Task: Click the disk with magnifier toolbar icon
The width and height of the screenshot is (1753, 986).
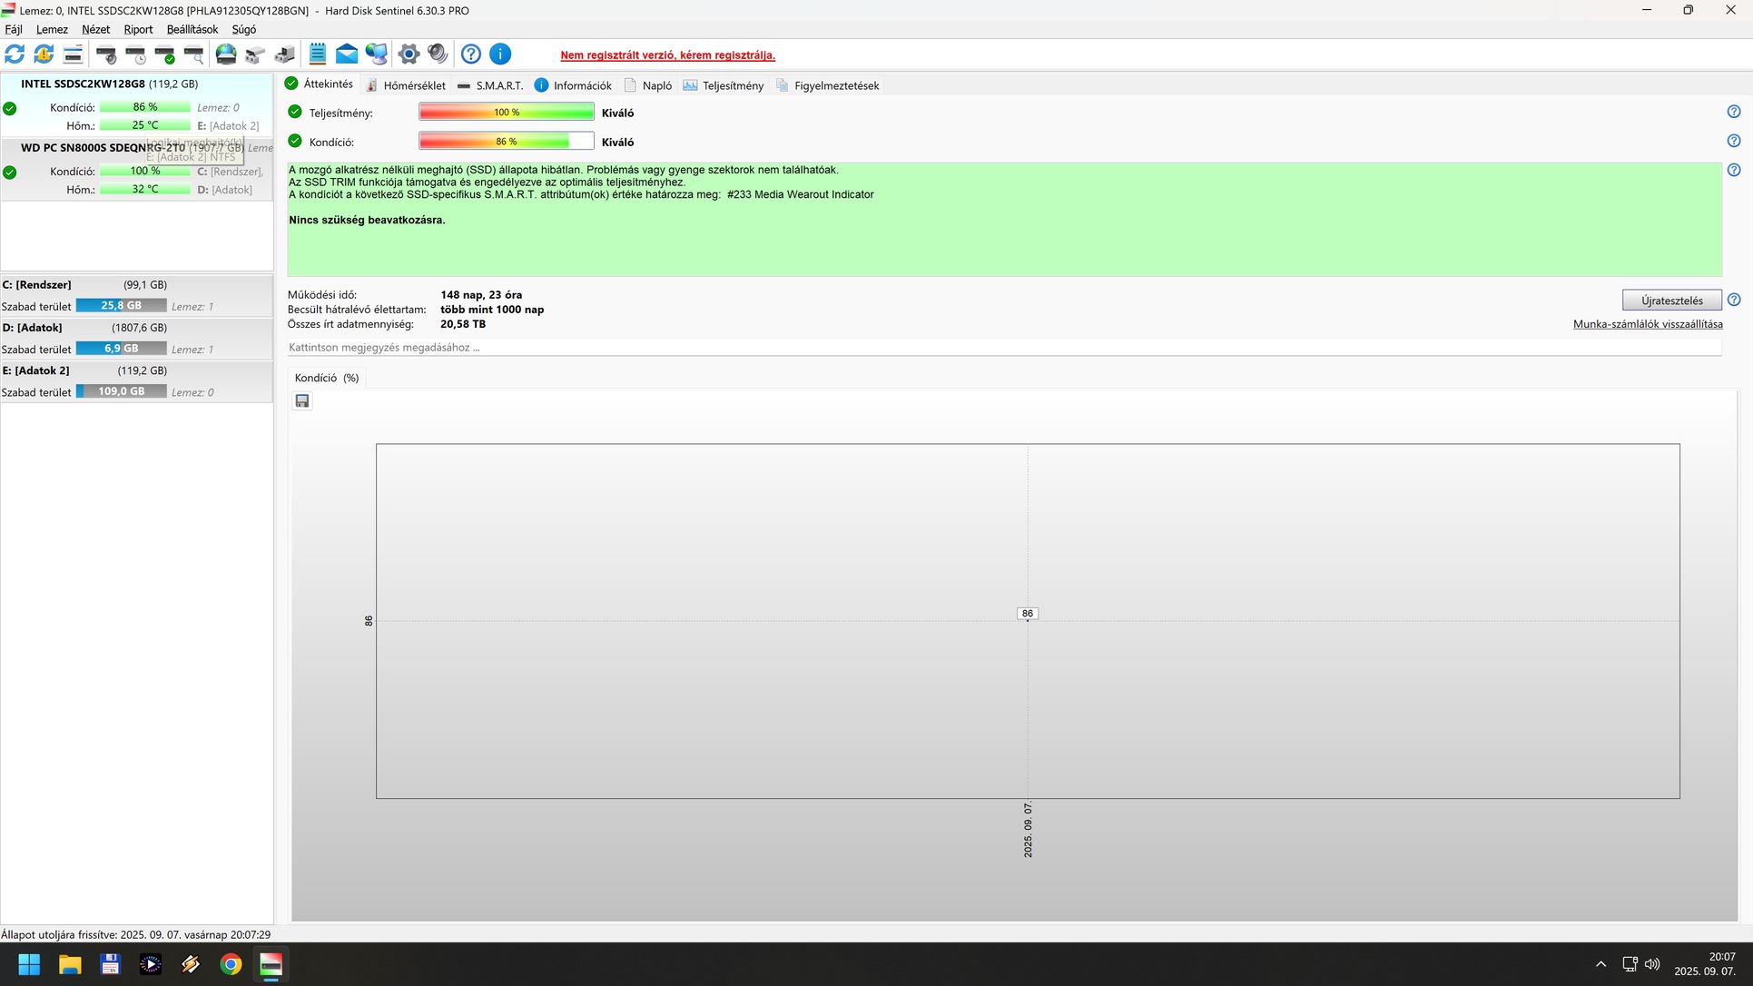Action: tap(194, 54)
